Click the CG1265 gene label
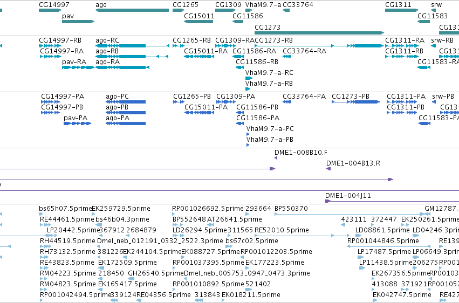Viewport: 459px width, 303px height. point(186,5)
